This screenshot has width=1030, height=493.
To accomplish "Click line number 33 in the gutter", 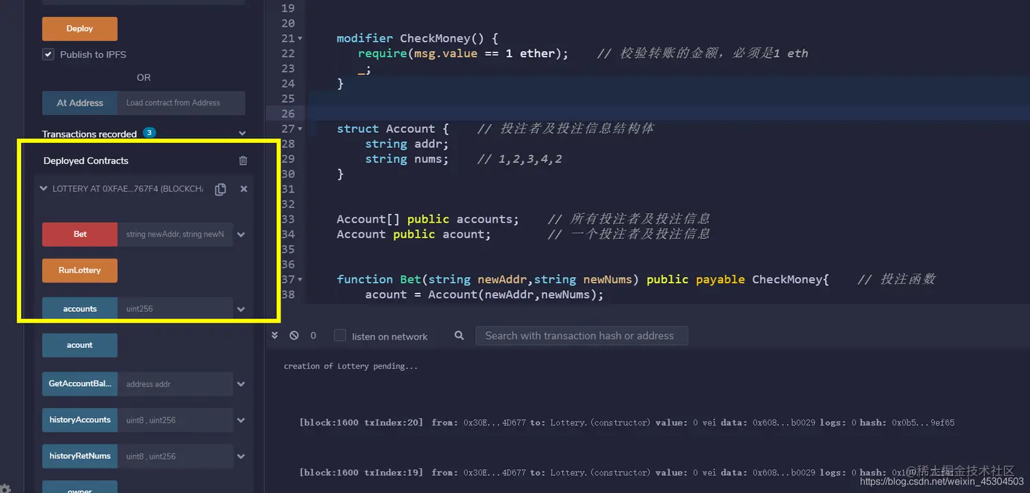I will (287, 219).
